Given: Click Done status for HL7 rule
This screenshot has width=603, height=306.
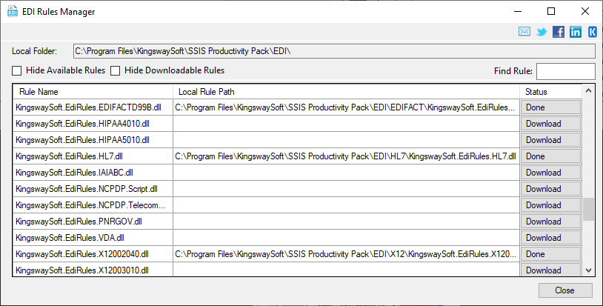Looking at the screenshot, I should (550, 156).
